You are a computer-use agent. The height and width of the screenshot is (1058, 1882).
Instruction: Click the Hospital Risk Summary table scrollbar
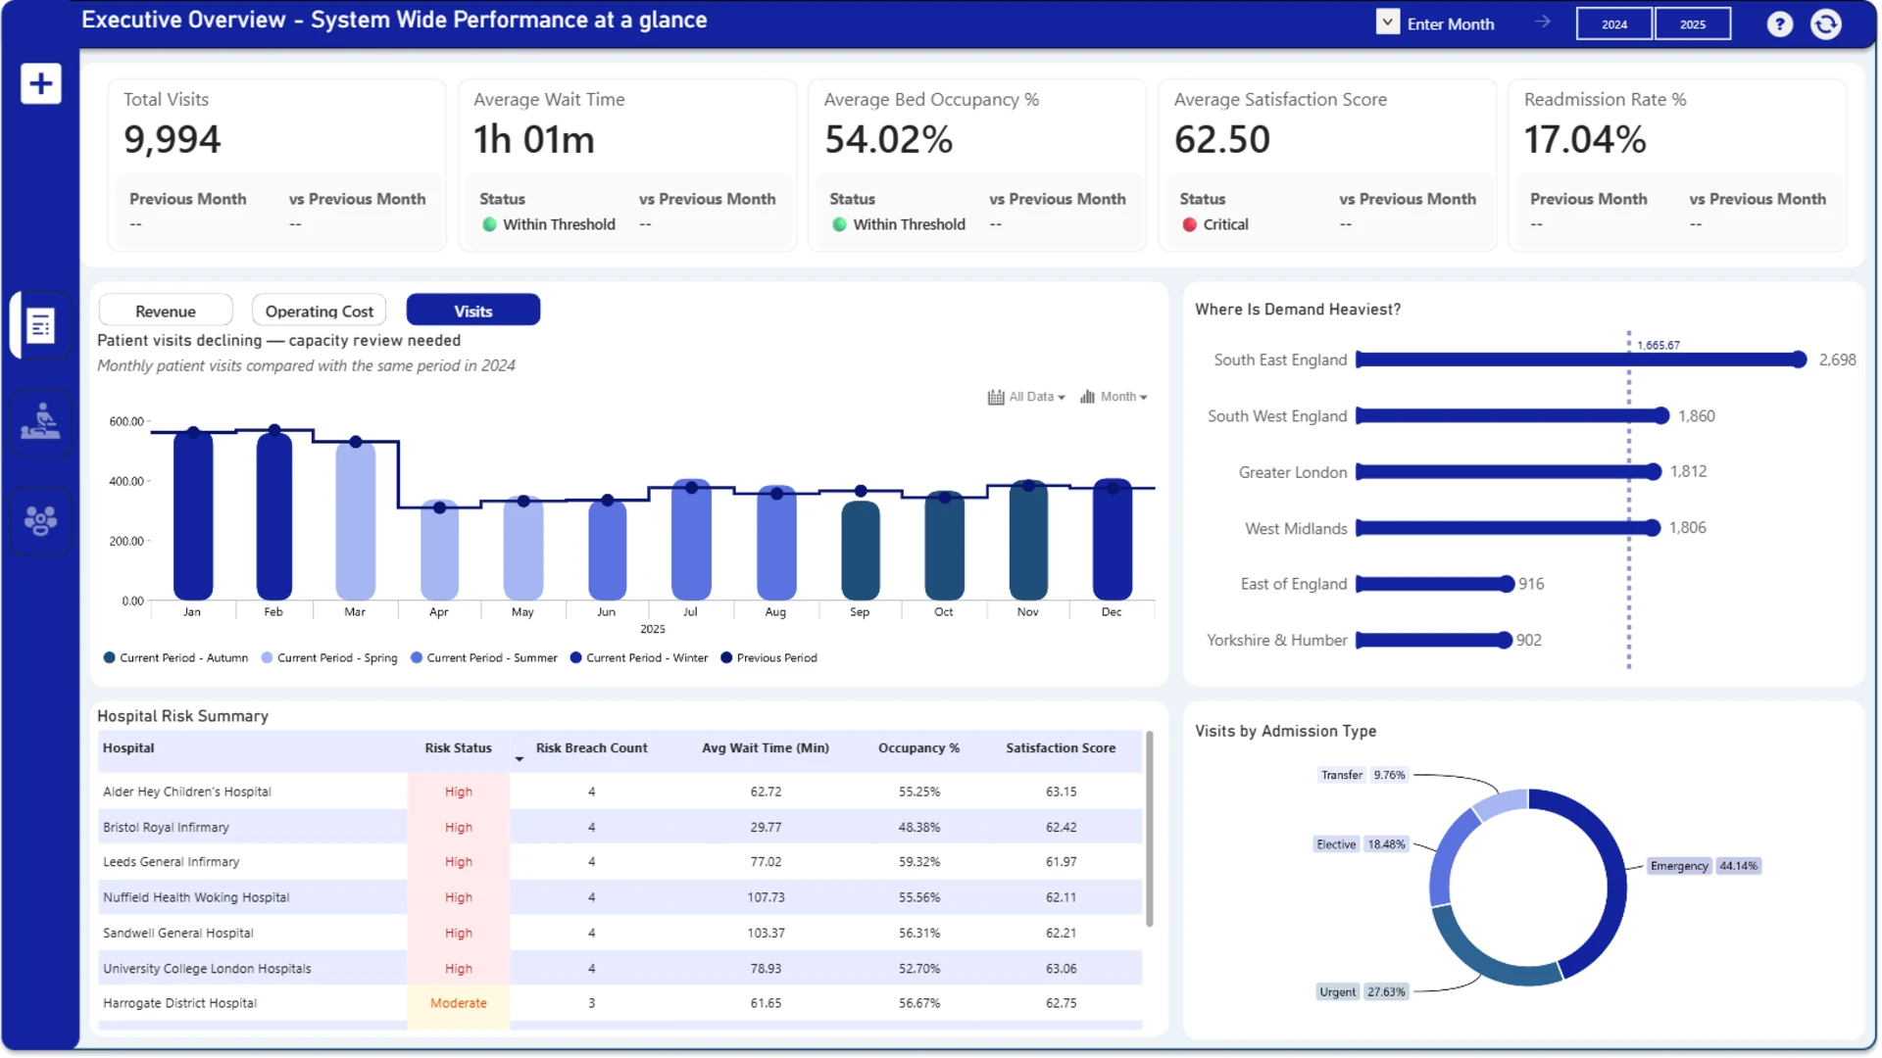pos(1149,829)
